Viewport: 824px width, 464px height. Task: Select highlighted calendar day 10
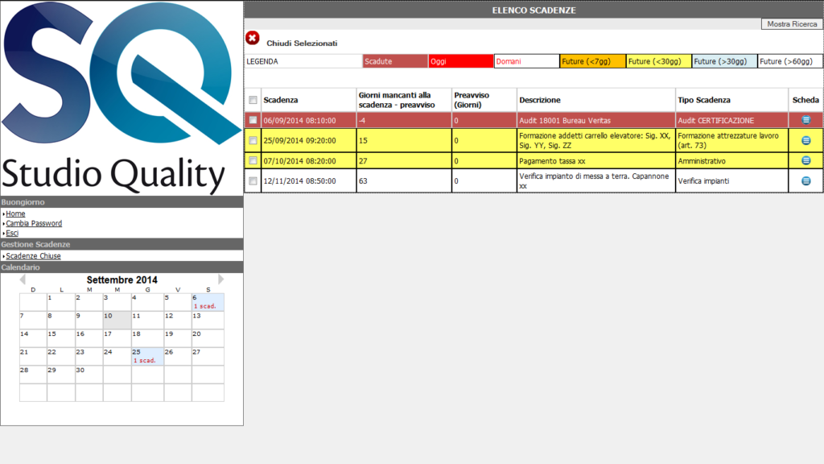[117, 320]
